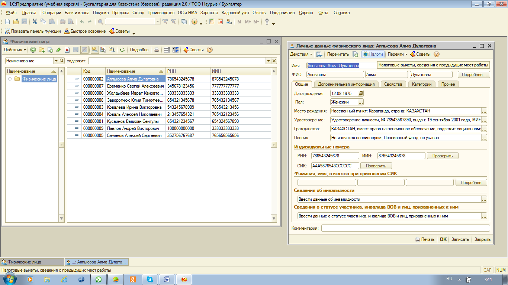The height and width of the screenshot is (285, 508).
Task: Click the Код column header
Action: coord(93,71)
